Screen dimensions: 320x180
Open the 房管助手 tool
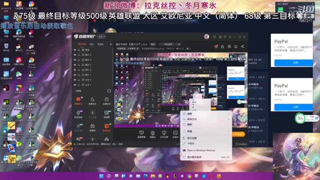[92, 101]
